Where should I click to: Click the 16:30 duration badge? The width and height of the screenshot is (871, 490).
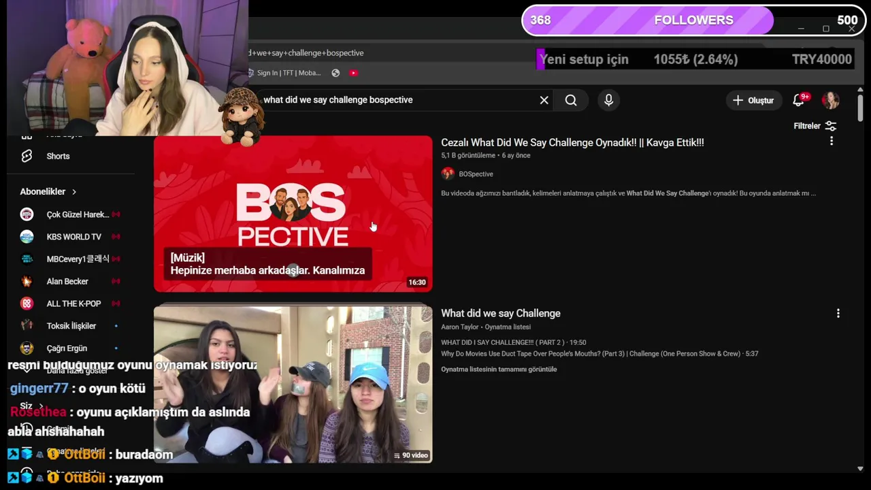point(416,282)
